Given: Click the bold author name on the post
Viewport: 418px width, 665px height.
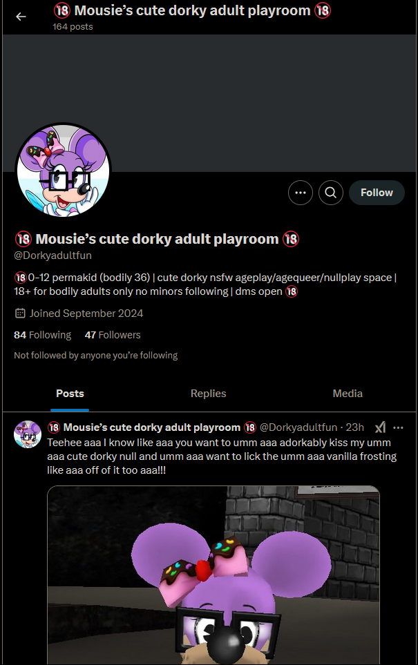Looking at the screenshot, I should 152,427.
